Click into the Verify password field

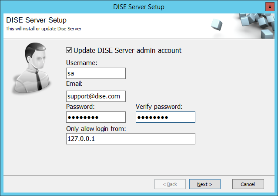[x=165, y=117]
